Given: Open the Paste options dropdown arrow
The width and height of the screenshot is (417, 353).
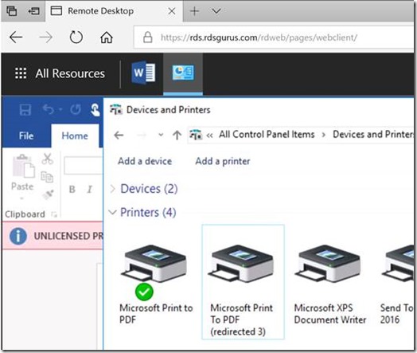Looking at the screenshot, I should [x=22, y=198].
